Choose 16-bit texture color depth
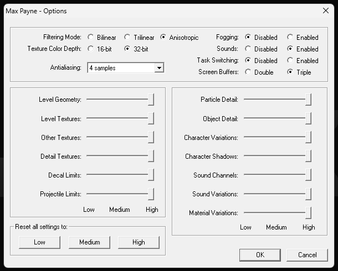The image size is (338, 271). pos(91,49)
